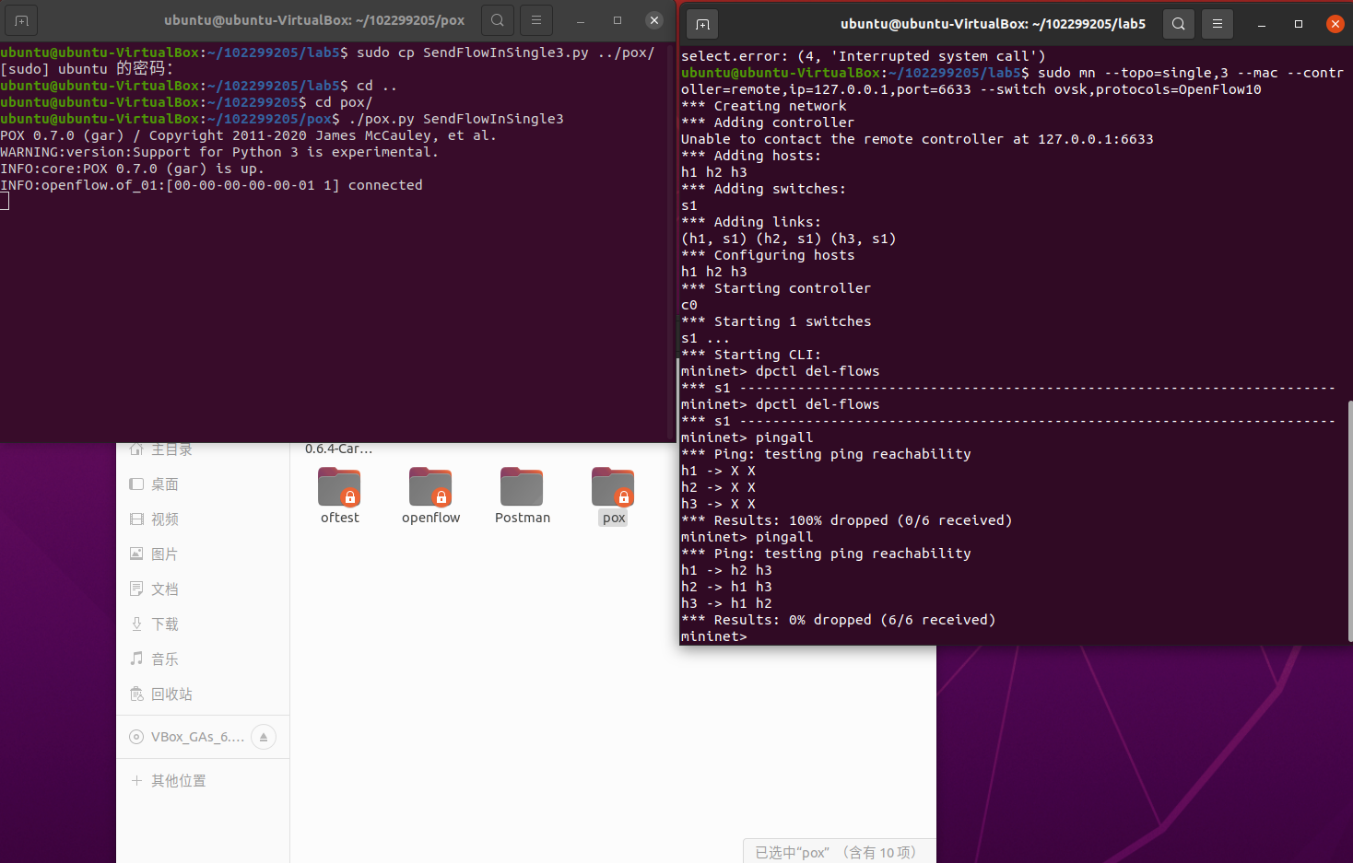Click the mininet> prompt at bottom
This screenshot has width=1353, height=863.
tap(714, 636)
